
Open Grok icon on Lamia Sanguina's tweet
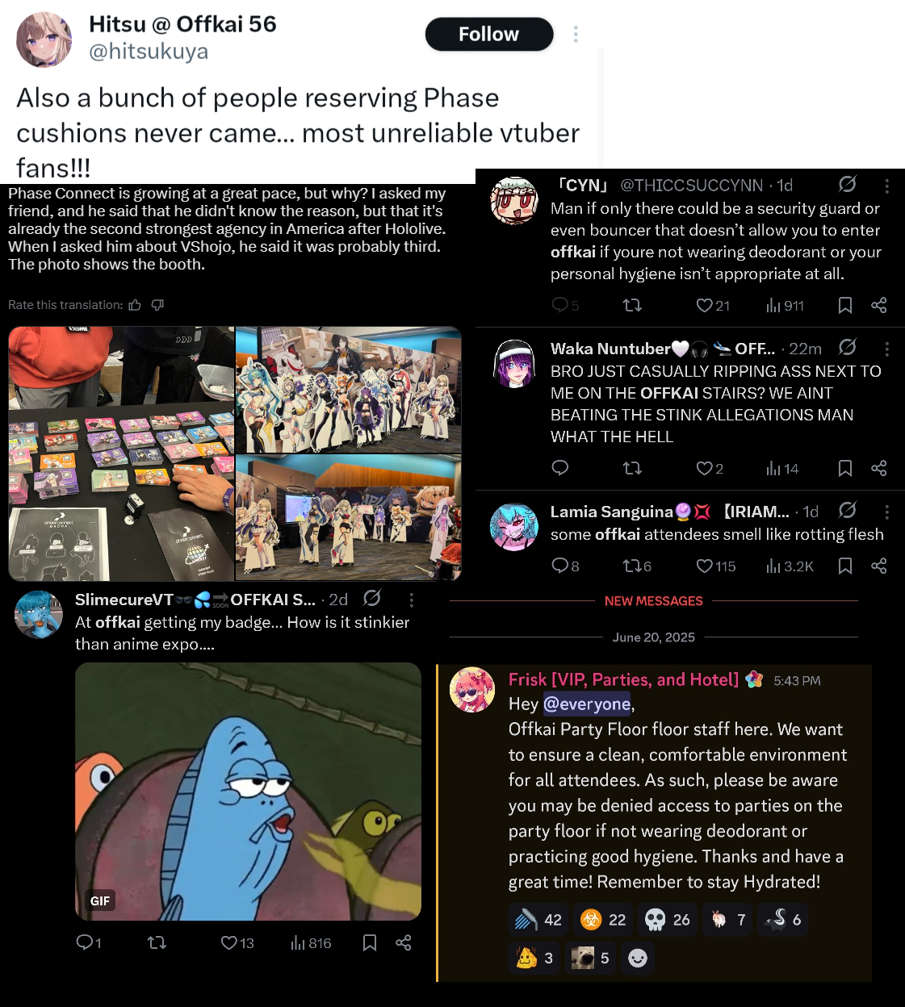tap(847, 510)
